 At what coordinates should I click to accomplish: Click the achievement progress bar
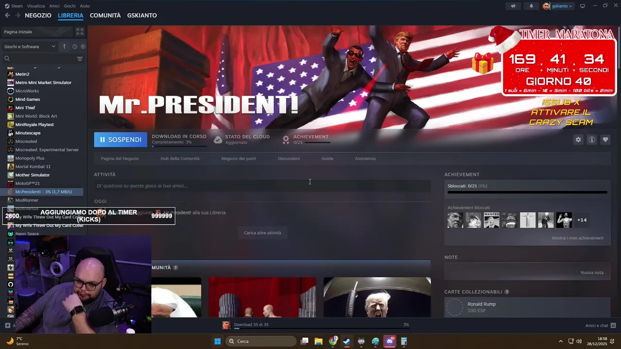(x=527, y=192)
